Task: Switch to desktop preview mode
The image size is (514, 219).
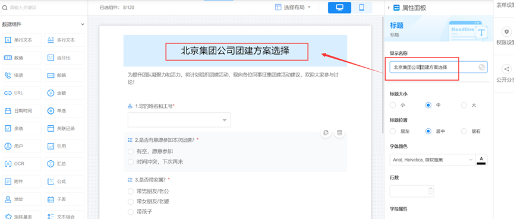Action: [x=340, y=8]
